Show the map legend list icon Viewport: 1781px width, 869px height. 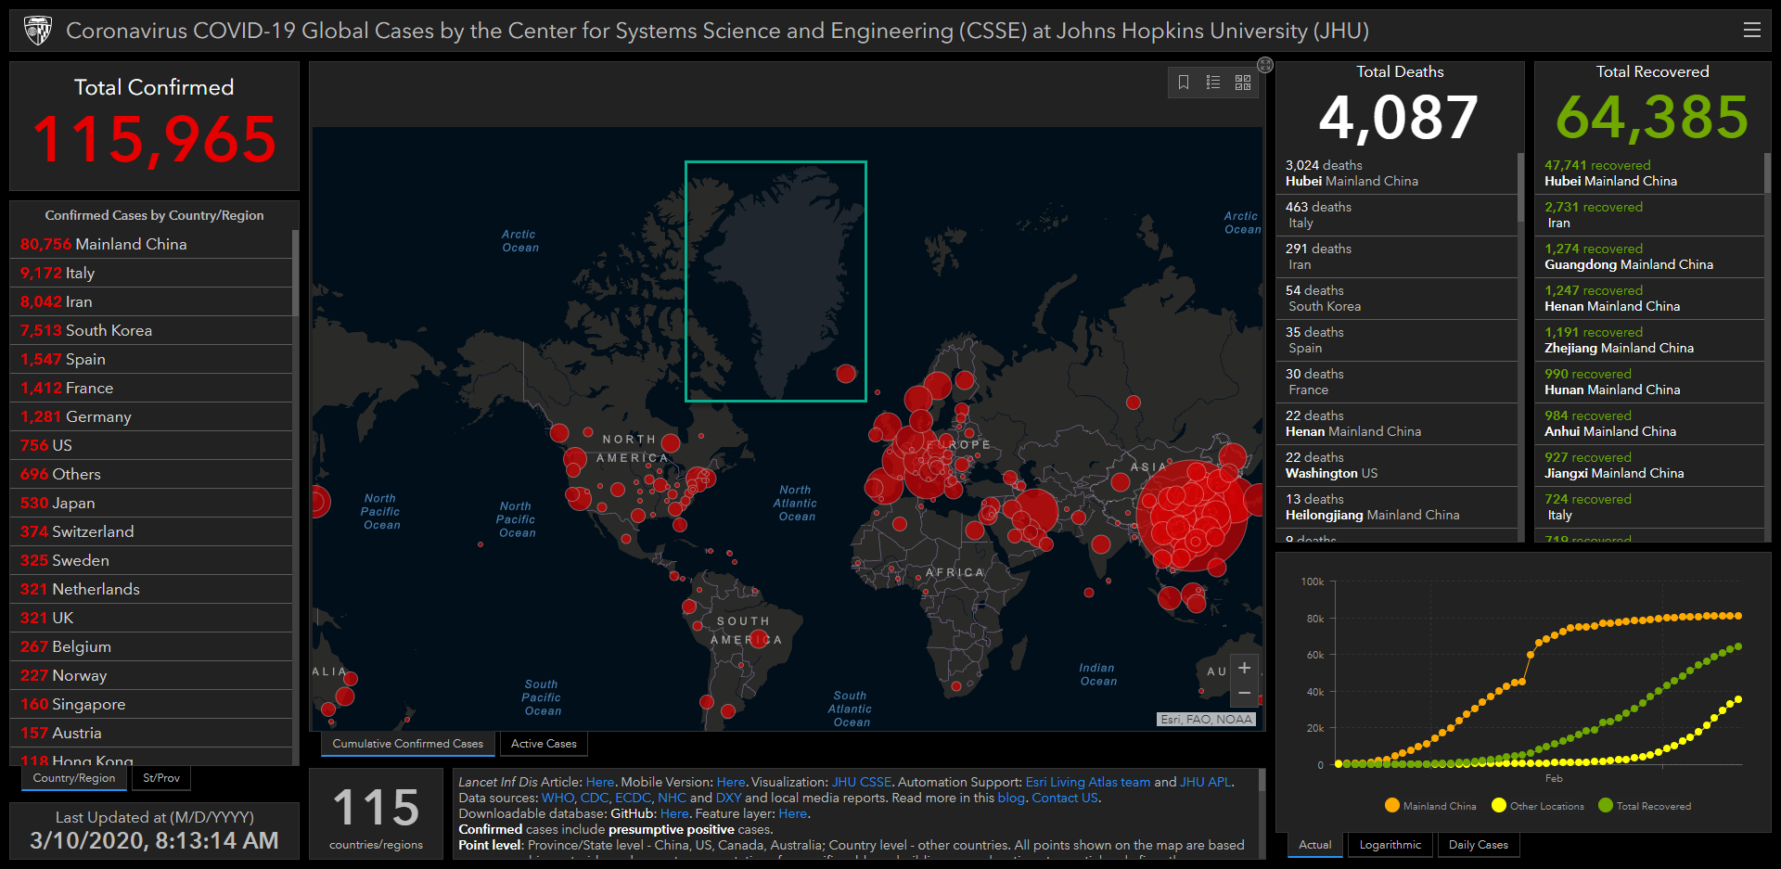tap(1213, 83)
